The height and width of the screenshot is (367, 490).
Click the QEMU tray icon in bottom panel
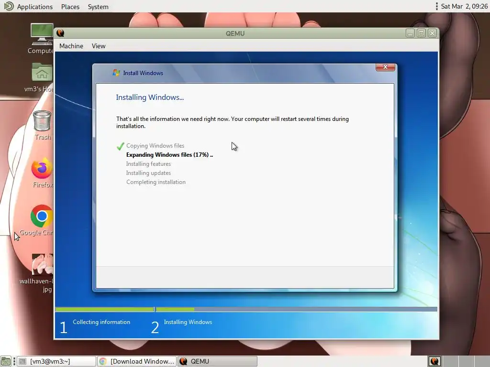[434, 361]
